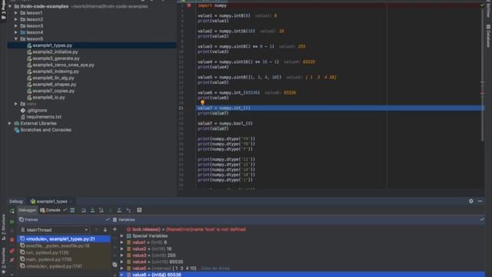The image size is (492, 277).
Task: Select value1 variable row
Action: [301, 242]
